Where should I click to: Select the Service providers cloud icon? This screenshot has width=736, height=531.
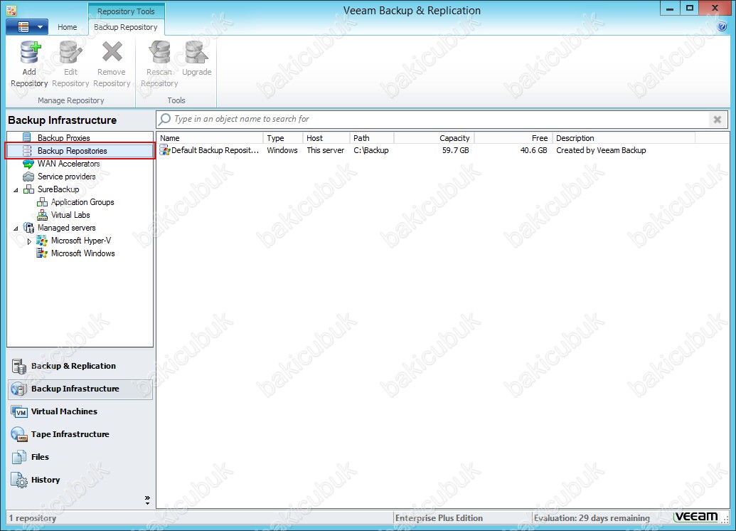(x=28, y=177)
